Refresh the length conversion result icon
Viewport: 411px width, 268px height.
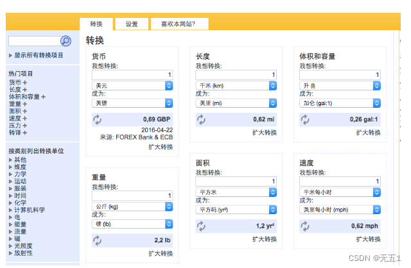pos(201,120)
